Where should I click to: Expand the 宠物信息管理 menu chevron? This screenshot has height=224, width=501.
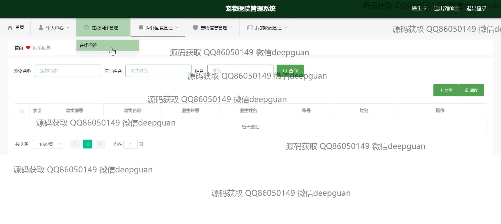231,28
